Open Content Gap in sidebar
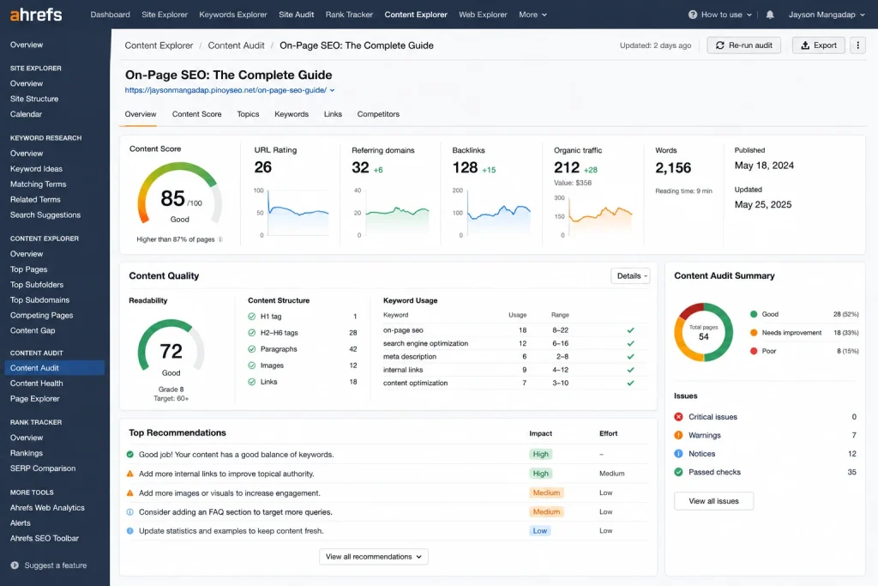 point(33,330)
